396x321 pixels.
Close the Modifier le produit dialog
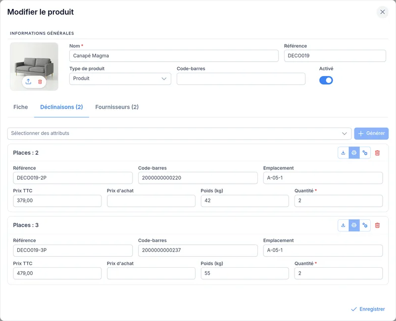point(382,12)
